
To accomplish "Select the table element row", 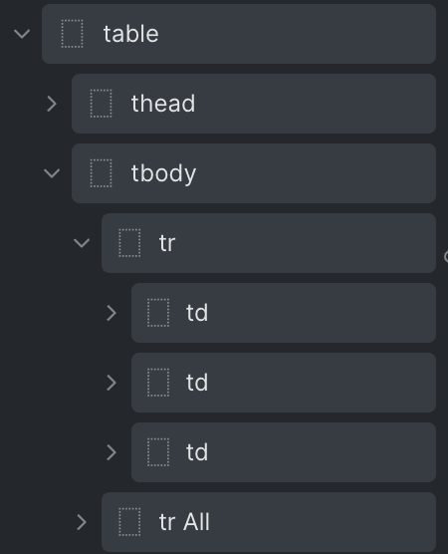I will (239, 34).
